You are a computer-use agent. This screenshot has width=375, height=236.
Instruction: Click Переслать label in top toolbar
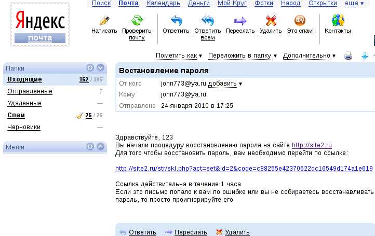click(240, 31)
